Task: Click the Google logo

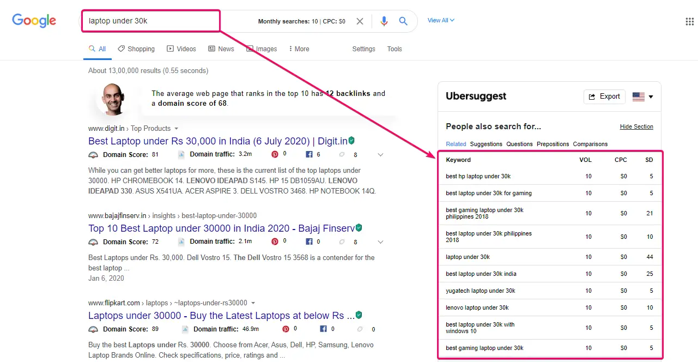Action: click(x=34, y=21)
